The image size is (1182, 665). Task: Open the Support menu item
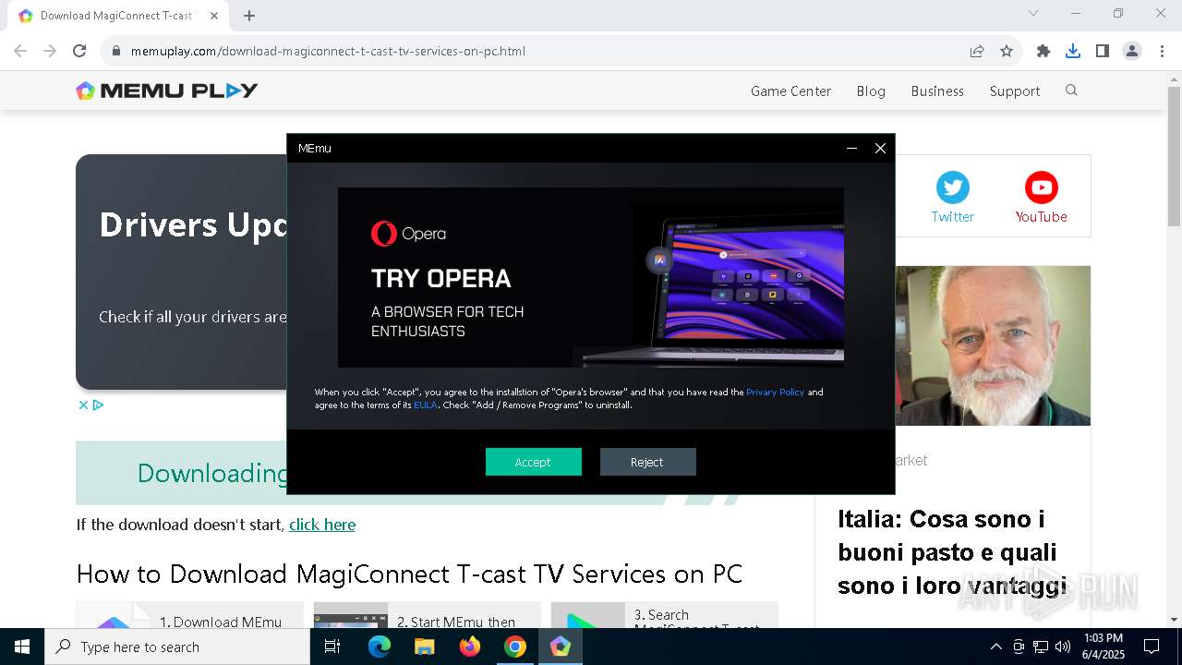[x=1015, y=91]
